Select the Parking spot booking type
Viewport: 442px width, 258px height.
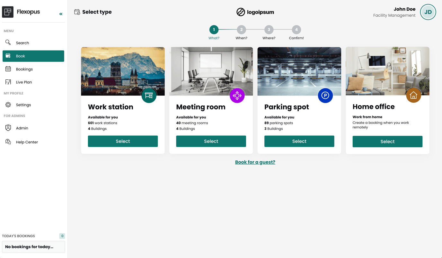point(299,141)
